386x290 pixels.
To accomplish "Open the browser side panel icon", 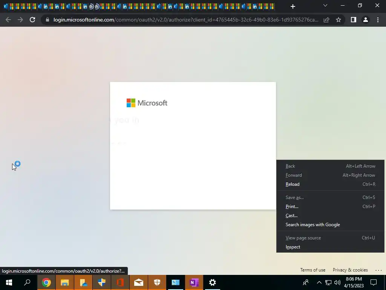I will click(x=354, y=20).
